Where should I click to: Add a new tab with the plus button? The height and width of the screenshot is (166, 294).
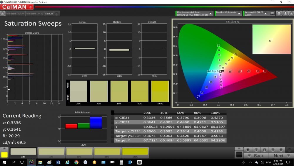click(57, 14)
